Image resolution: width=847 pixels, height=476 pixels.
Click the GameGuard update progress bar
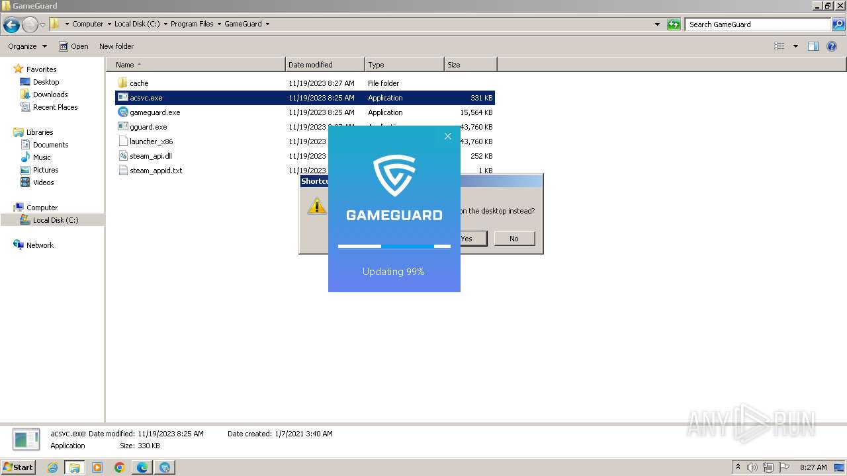(x=394, y=246)
